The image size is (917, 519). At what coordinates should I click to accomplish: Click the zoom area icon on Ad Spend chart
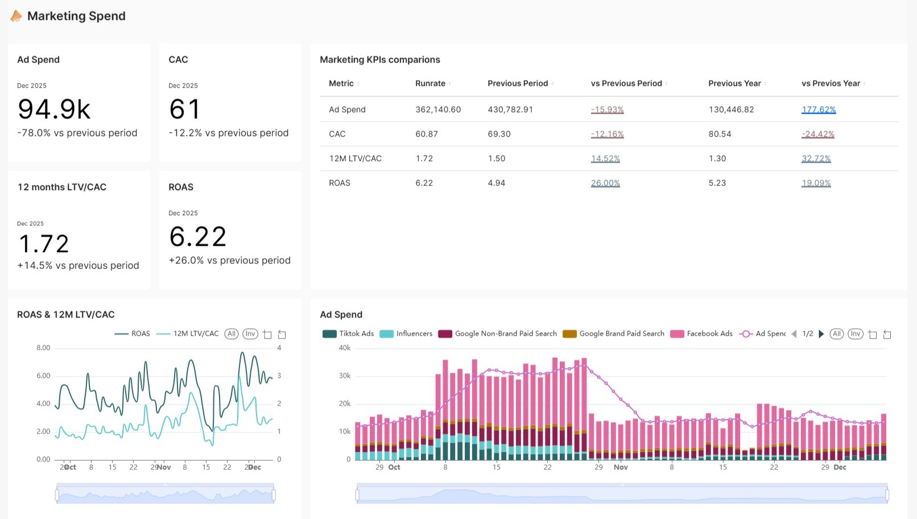coord(873,334)
